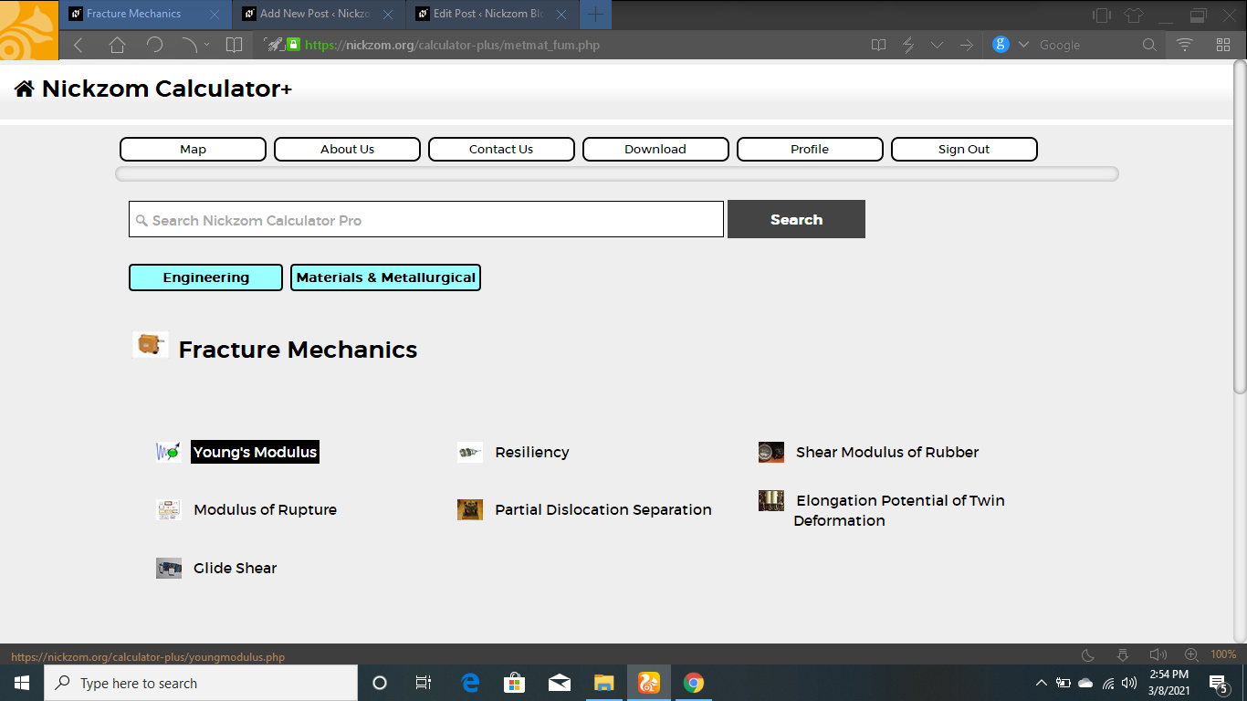Click the Young's Modulus thumbnail icon
This screenshot has height=701, width=1247.
[x=168, y=452]
